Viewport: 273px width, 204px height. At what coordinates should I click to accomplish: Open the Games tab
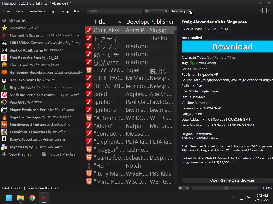pos(21,11)
